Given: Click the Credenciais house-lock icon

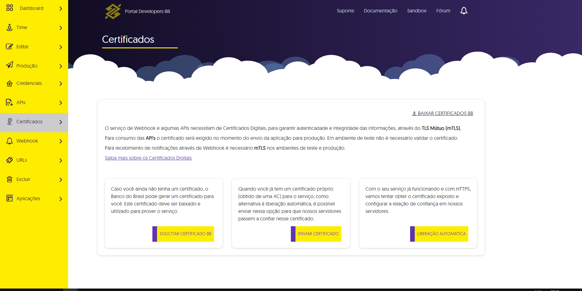Looking at the screenshot, I should coord(10,83).
